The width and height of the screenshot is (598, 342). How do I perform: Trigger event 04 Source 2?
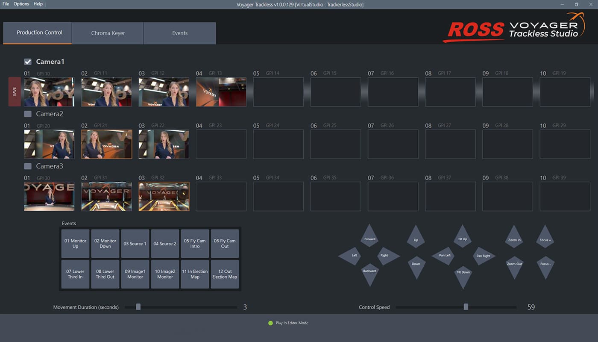(165, 244)
